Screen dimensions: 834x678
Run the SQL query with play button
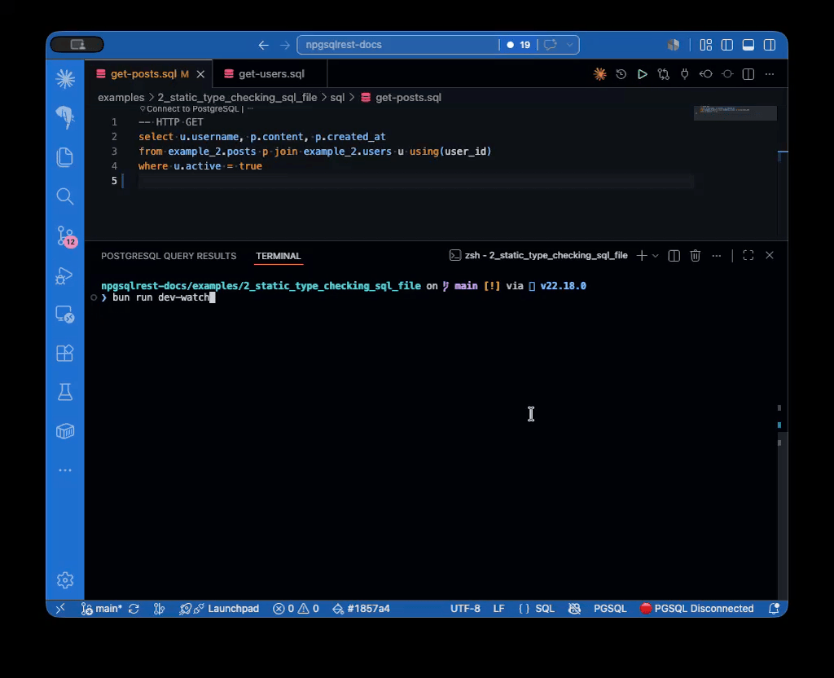click(643, 74)
